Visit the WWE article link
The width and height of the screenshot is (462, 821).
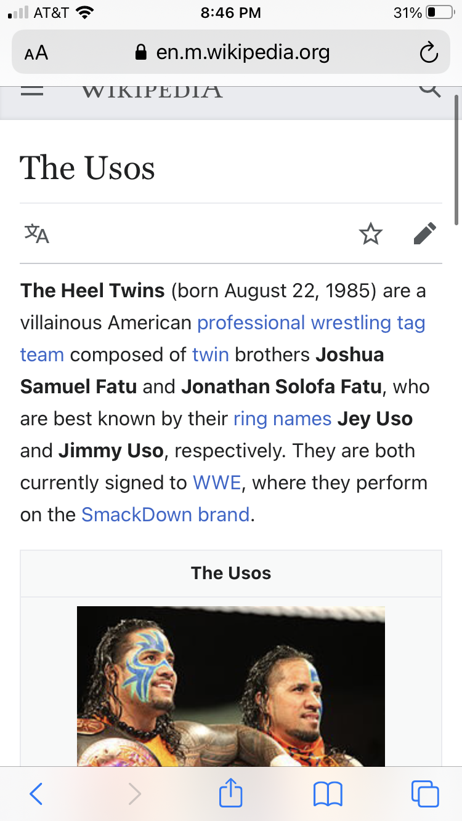(217, 483)
